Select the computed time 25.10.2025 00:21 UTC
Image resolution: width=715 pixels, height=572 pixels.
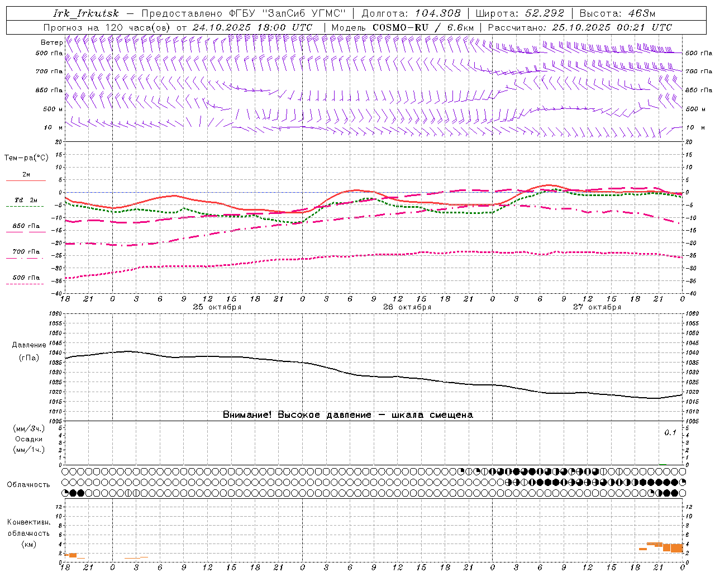[612, 27]
